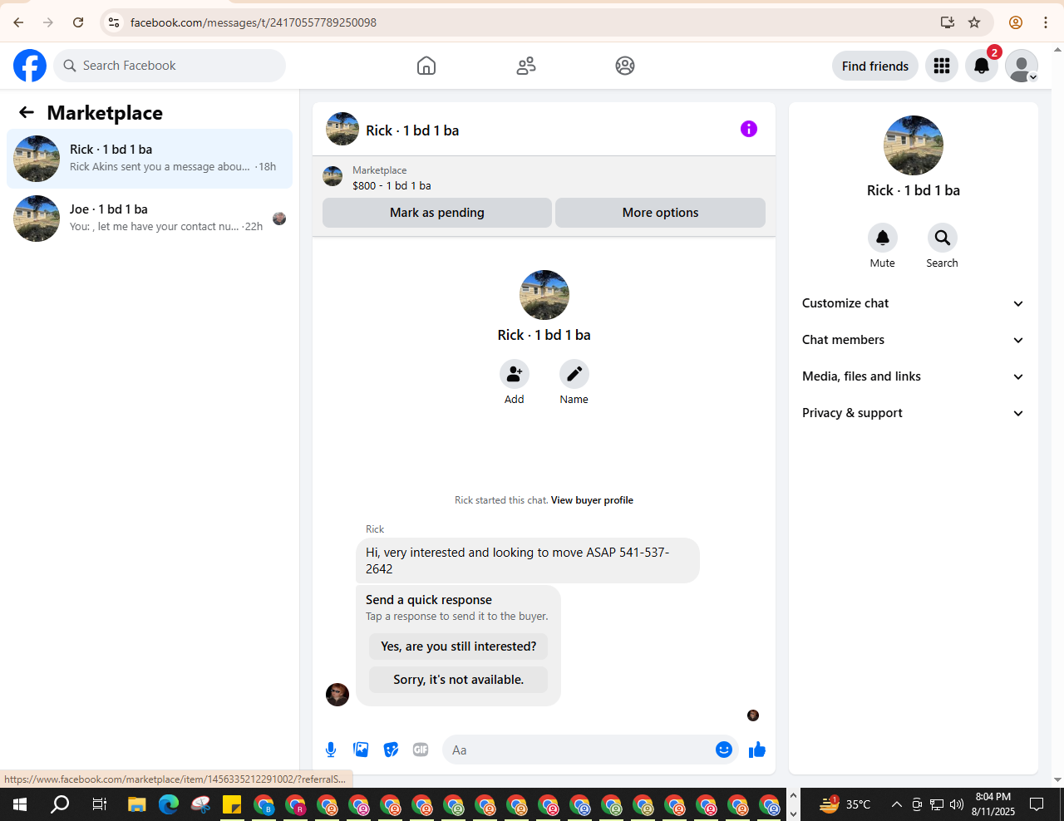Open File Explorer from taskbar

[136, 804]
